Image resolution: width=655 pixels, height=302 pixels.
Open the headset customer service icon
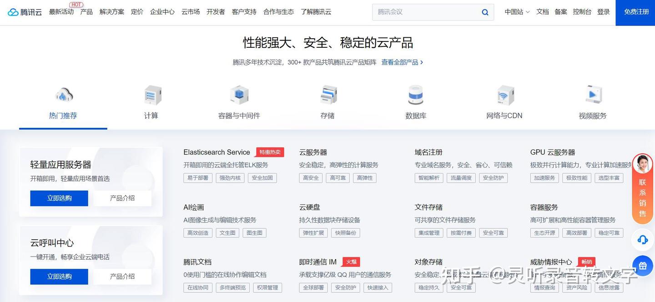pos(643,240)
